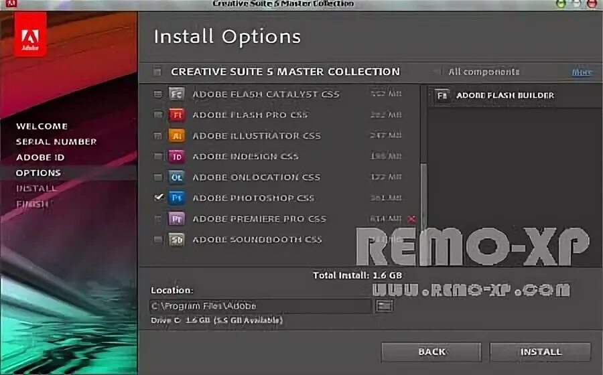Click the Adobe logo icon
The image size is (603, 375).
[30, 35]
